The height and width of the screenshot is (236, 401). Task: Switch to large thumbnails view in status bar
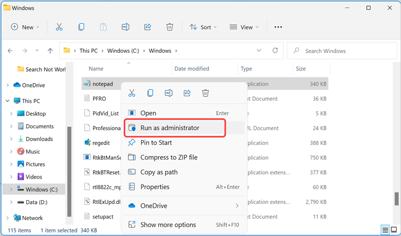click(x=393, y=230)
